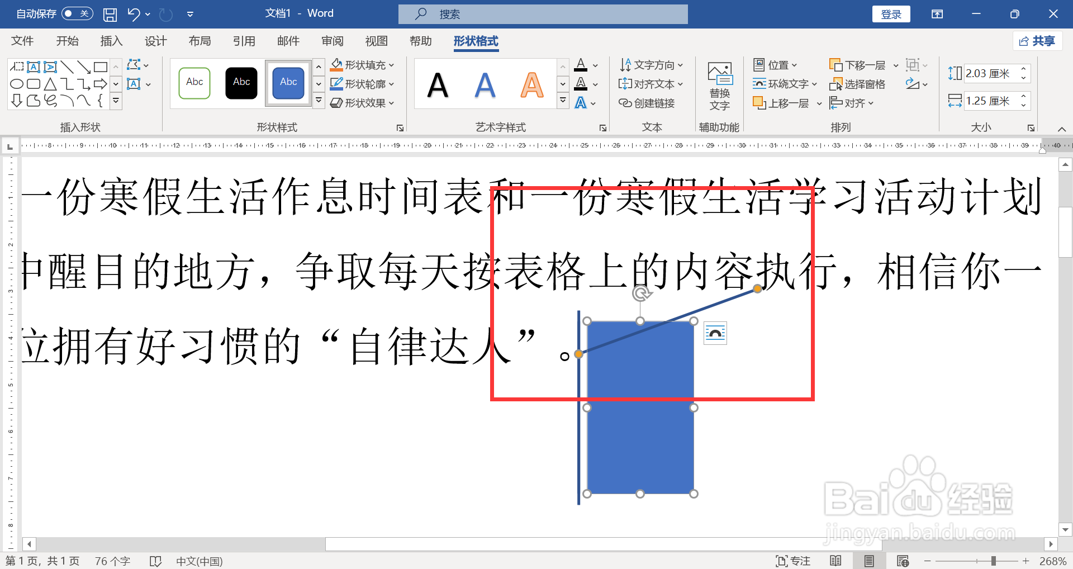Open the 设计 tab

click(155, 41)
